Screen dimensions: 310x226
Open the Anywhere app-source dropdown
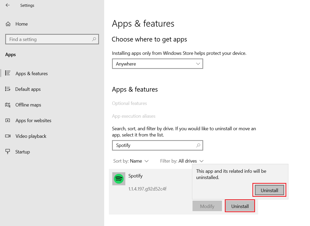click(x=157, y=64)
